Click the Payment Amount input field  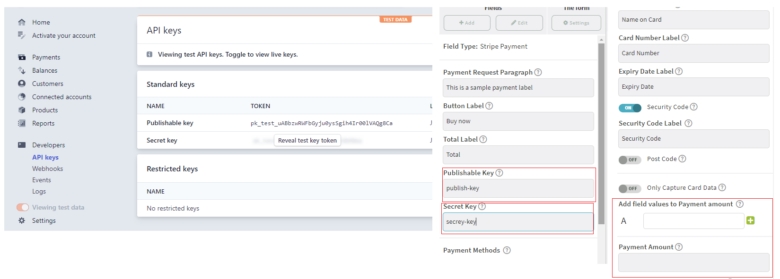(x=693, y=262)
